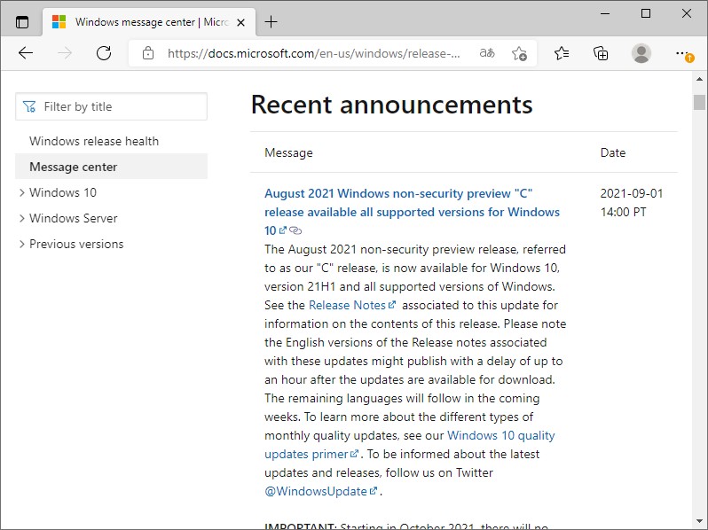Image resolution: width=708 pixels, height=530 pixels.
Task: Select the Windows message center browser tab
Action: (x=149, y=22)
